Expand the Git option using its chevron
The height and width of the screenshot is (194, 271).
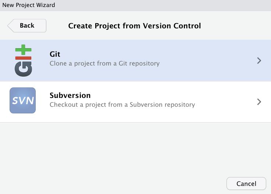coord(259,61)
